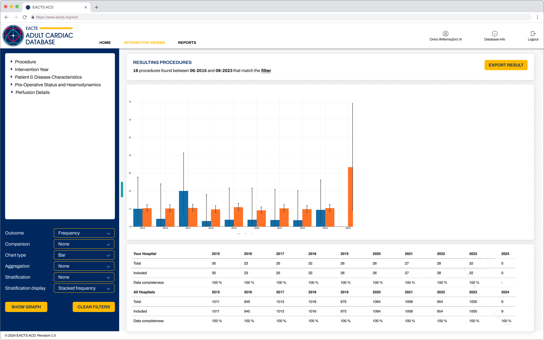This screenshot has height=340, width=544.
Task: Open the Comparison dropdown
Action: click(x=84, y=244)
